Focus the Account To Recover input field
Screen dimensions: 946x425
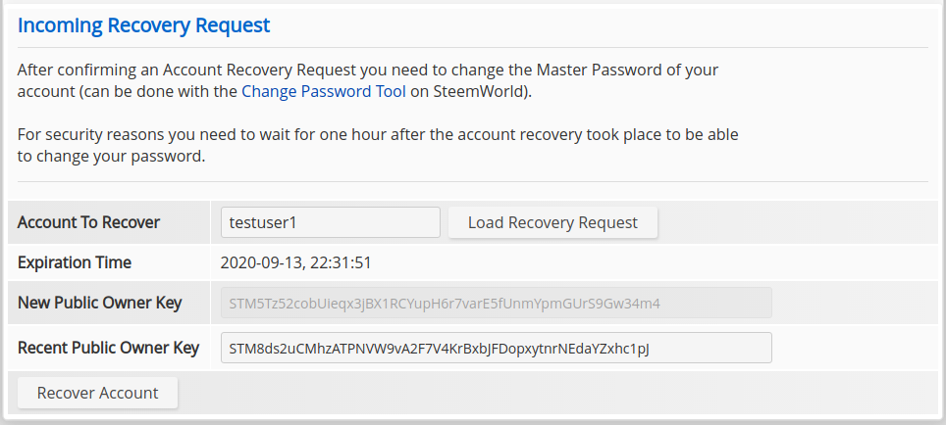pos(330,222)
